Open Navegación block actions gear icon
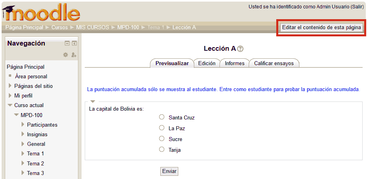Viewport: 367px width, 179px height. pyautogui.click(x=66, y=55)
